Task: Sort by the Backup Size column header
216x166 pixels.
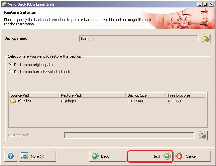Action: 146,95
